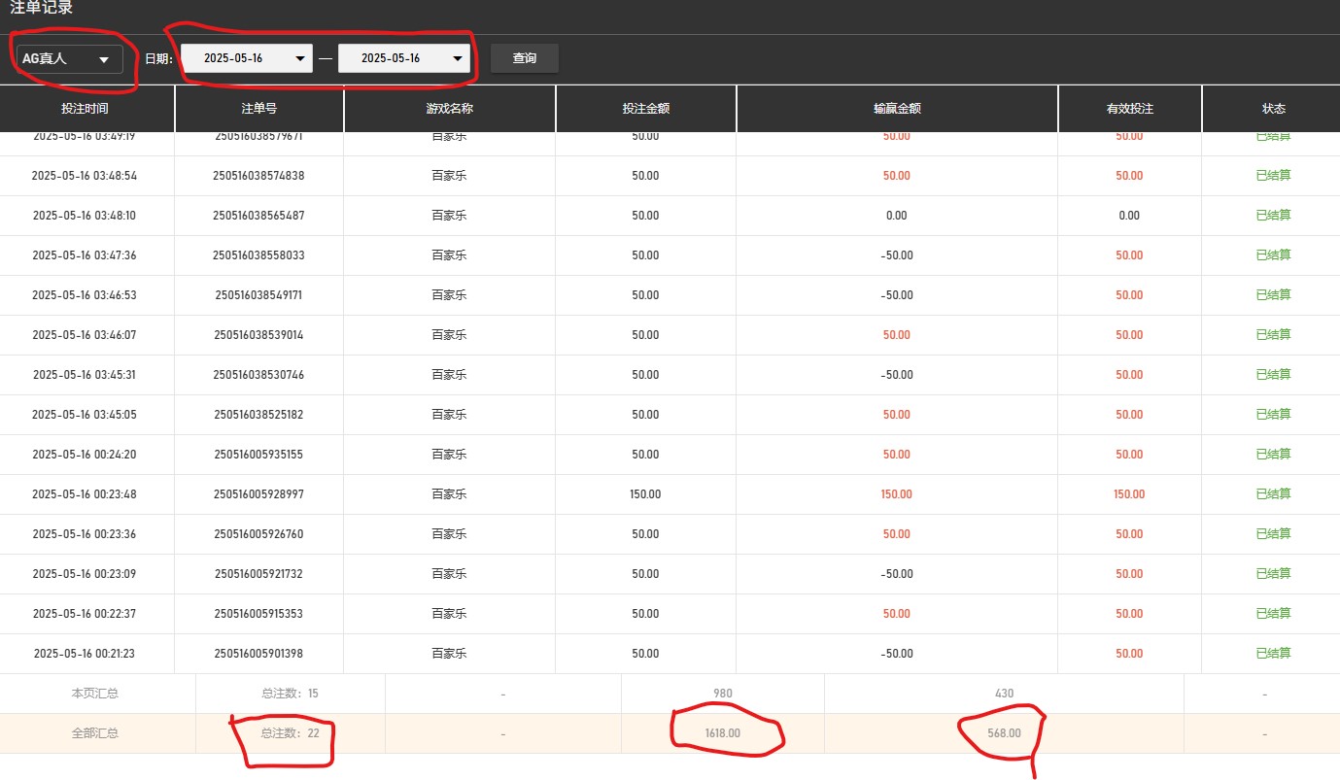The width and height of the screenshot is (1340, 780).
Task: Click the 投注金额 column header
Action: (x=645, y=109)
